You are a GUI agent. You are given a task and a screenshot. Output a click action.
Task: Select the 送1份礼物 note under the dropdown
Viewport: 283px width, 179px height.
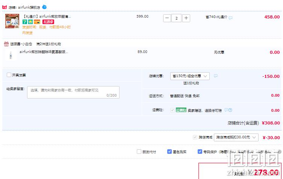point(191,83)
